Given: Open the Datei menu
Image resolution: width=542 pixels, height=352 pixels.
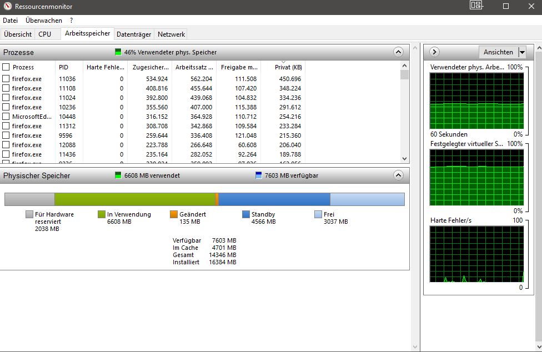Looking at the screenshot, I should (11, 21).
